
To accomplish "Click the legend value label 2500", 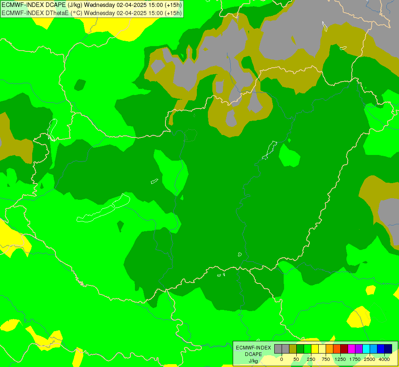I will pos(370,359).
